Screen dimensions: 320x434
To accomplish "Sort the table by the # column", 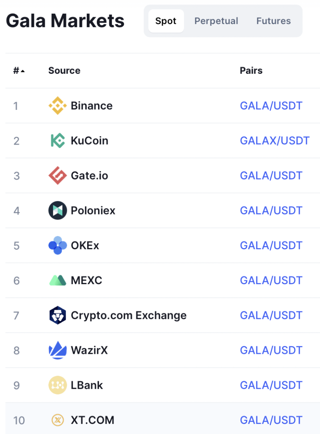I will coord(19,71).
